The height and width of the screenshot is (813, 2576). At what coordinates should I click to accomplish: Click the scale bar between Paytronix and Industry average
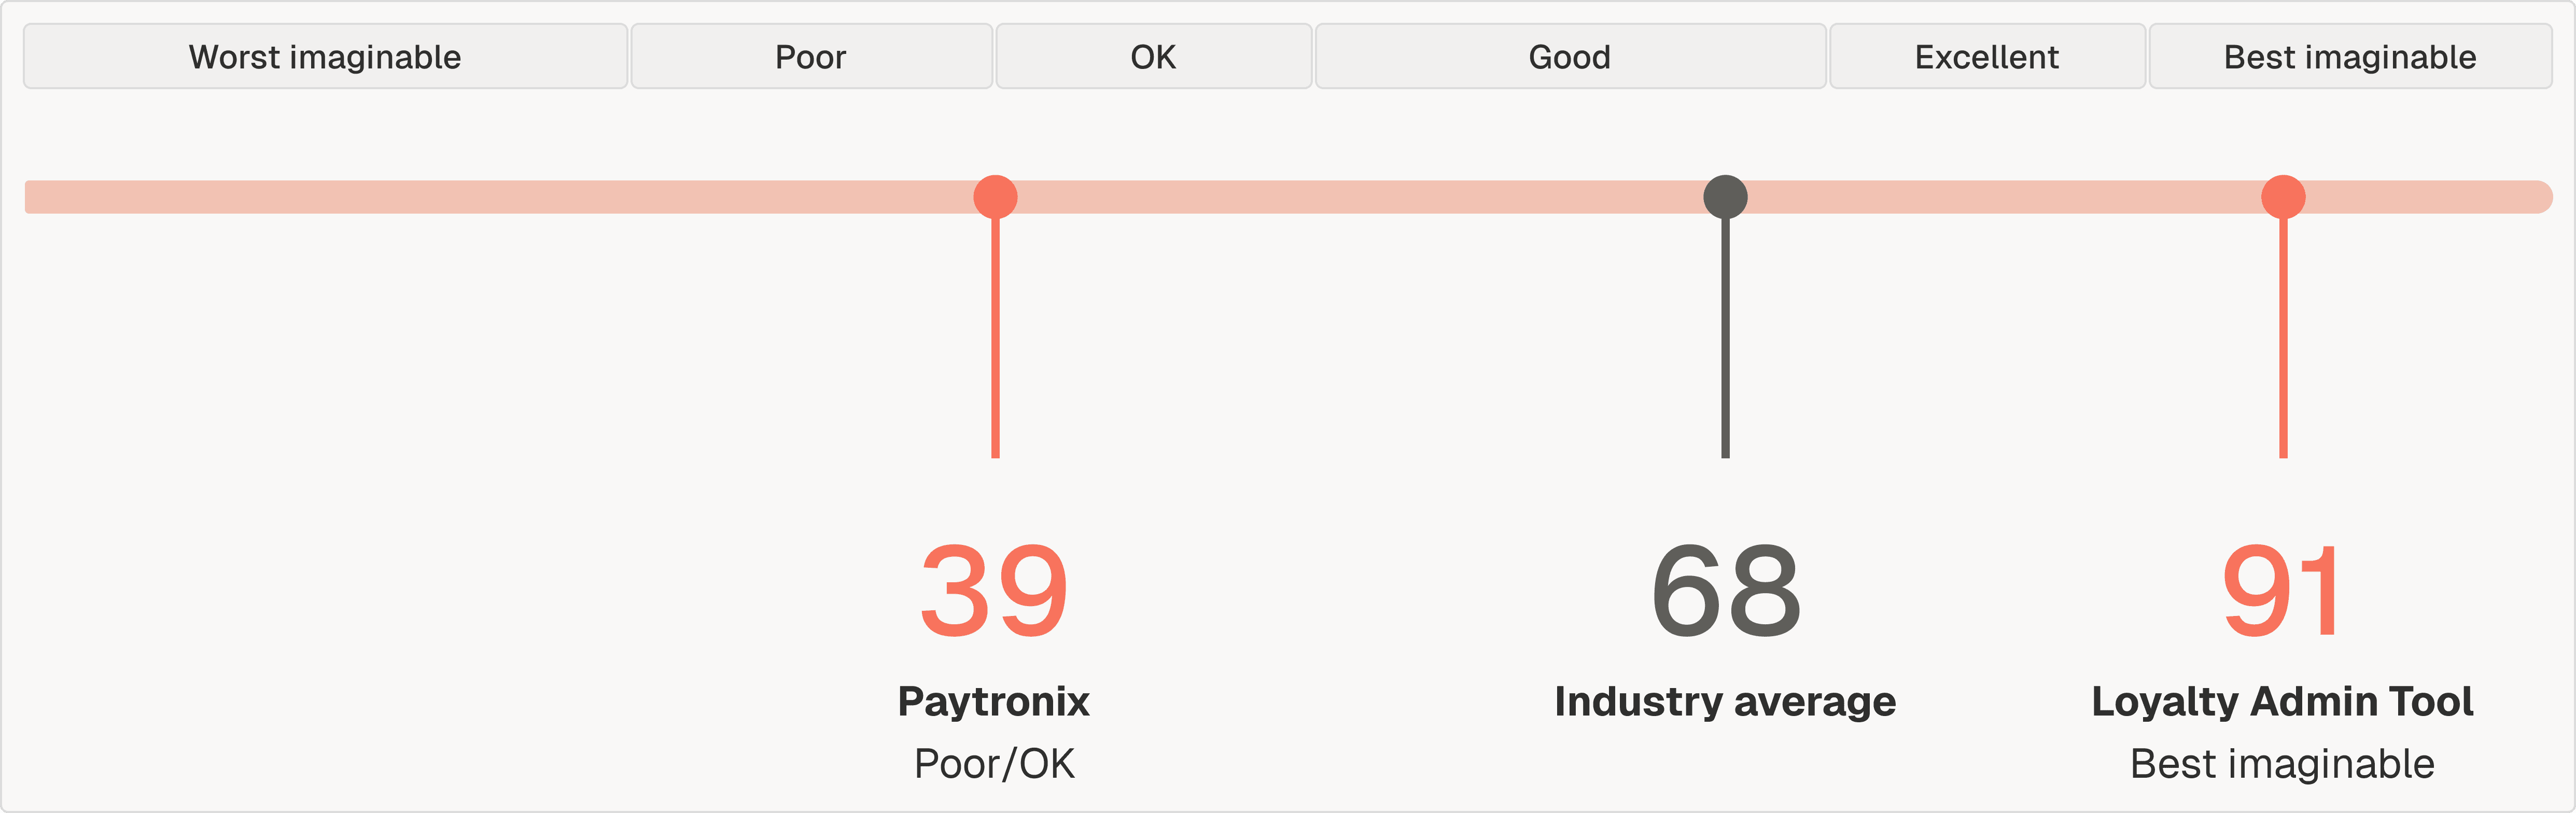coord(1360,197)
